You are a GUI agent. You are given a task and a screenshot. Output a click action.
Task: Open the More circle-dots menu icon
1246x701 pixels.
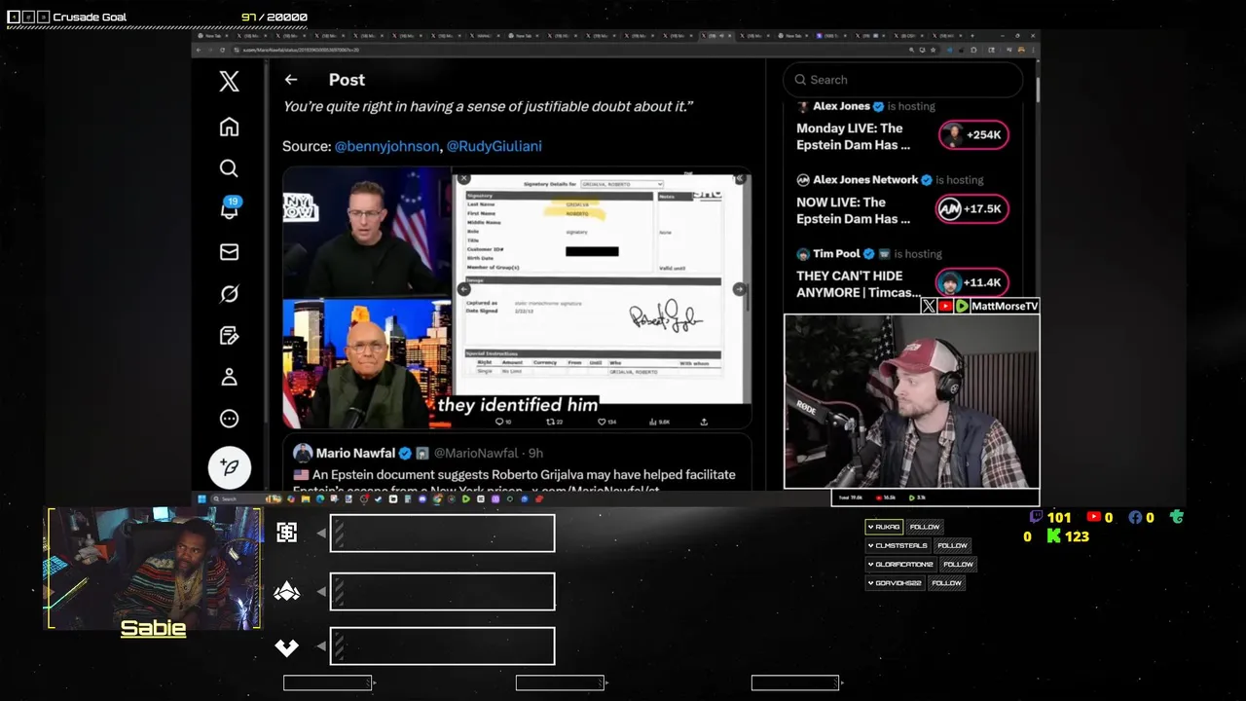click(x=229, y=419)
